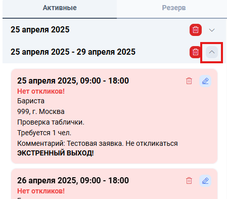Viewport: 227px width, 199px height.
Task: Expand the 25 апреля 2025 group
Action: [212, 30]
